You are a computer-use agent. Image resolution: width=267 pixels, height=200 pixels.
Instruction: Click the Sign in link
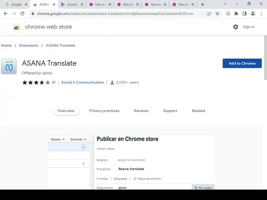[x=248, y=27]
